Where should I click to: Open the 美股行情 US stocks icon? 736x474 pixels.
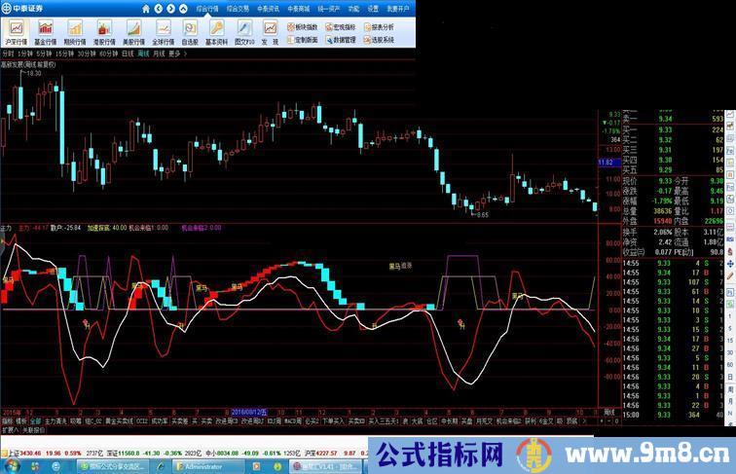click(x=133, y=31)
